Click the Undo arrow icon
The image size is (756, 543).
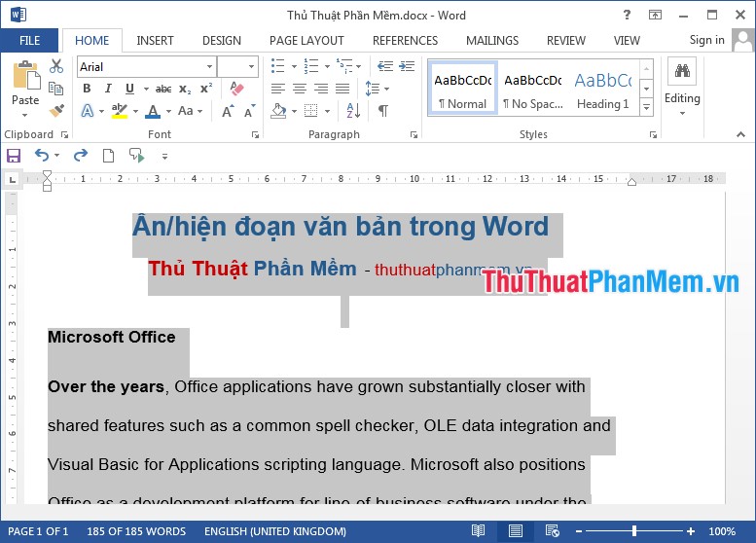point(42,156)
